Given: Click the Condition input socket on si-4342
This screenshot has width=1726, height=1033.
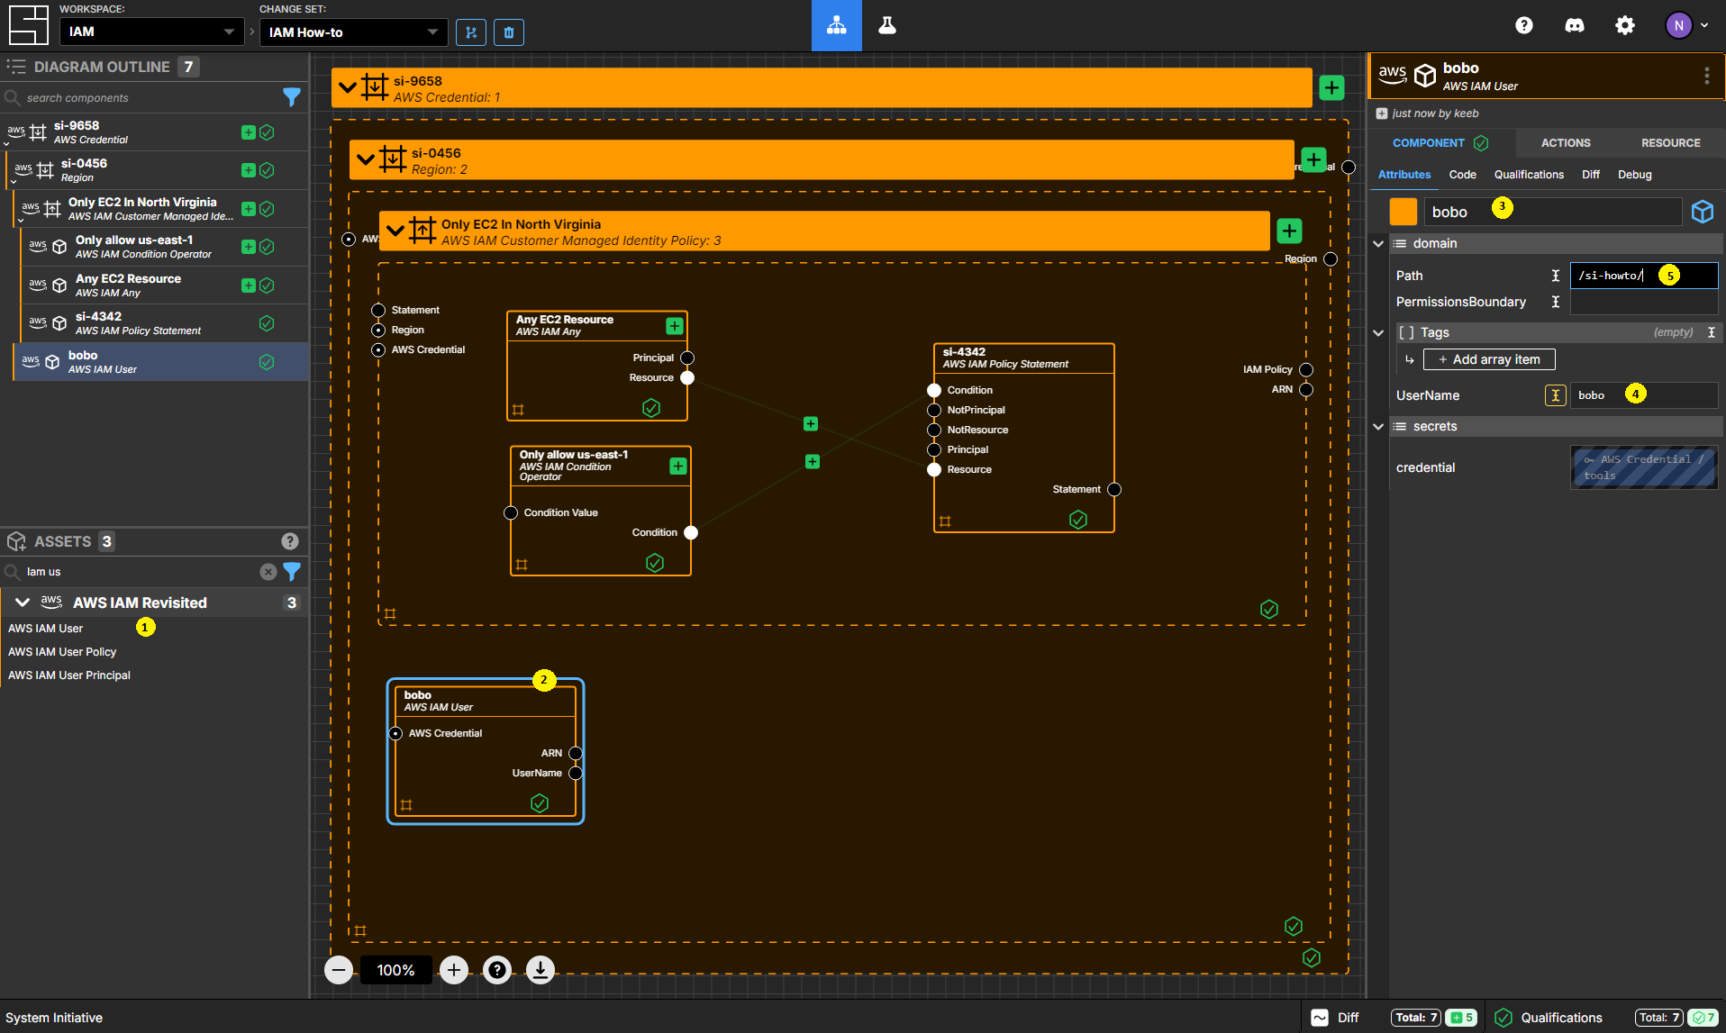Looking at the screenshot, I should click(x=934, y=391).
